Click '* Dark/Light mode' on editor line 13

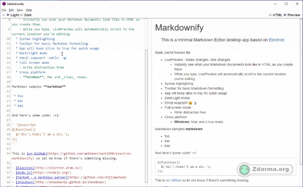click(x=31, y=53)
